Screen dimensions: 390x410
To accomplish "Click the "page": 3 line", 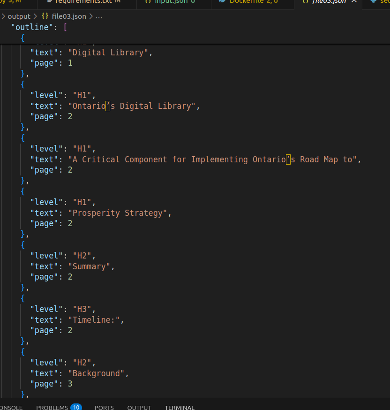I will click(51, 384).
